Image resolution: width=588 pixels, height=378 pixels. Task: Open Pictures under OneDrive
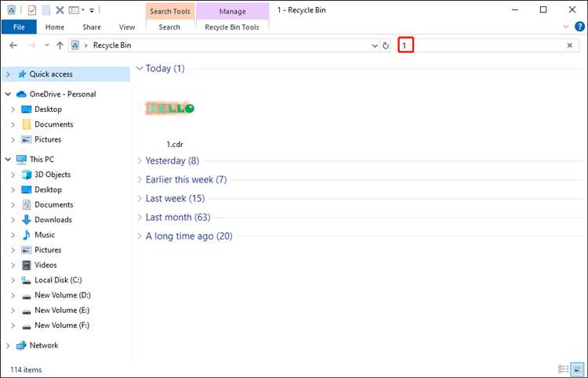click(x=48, y=139)
